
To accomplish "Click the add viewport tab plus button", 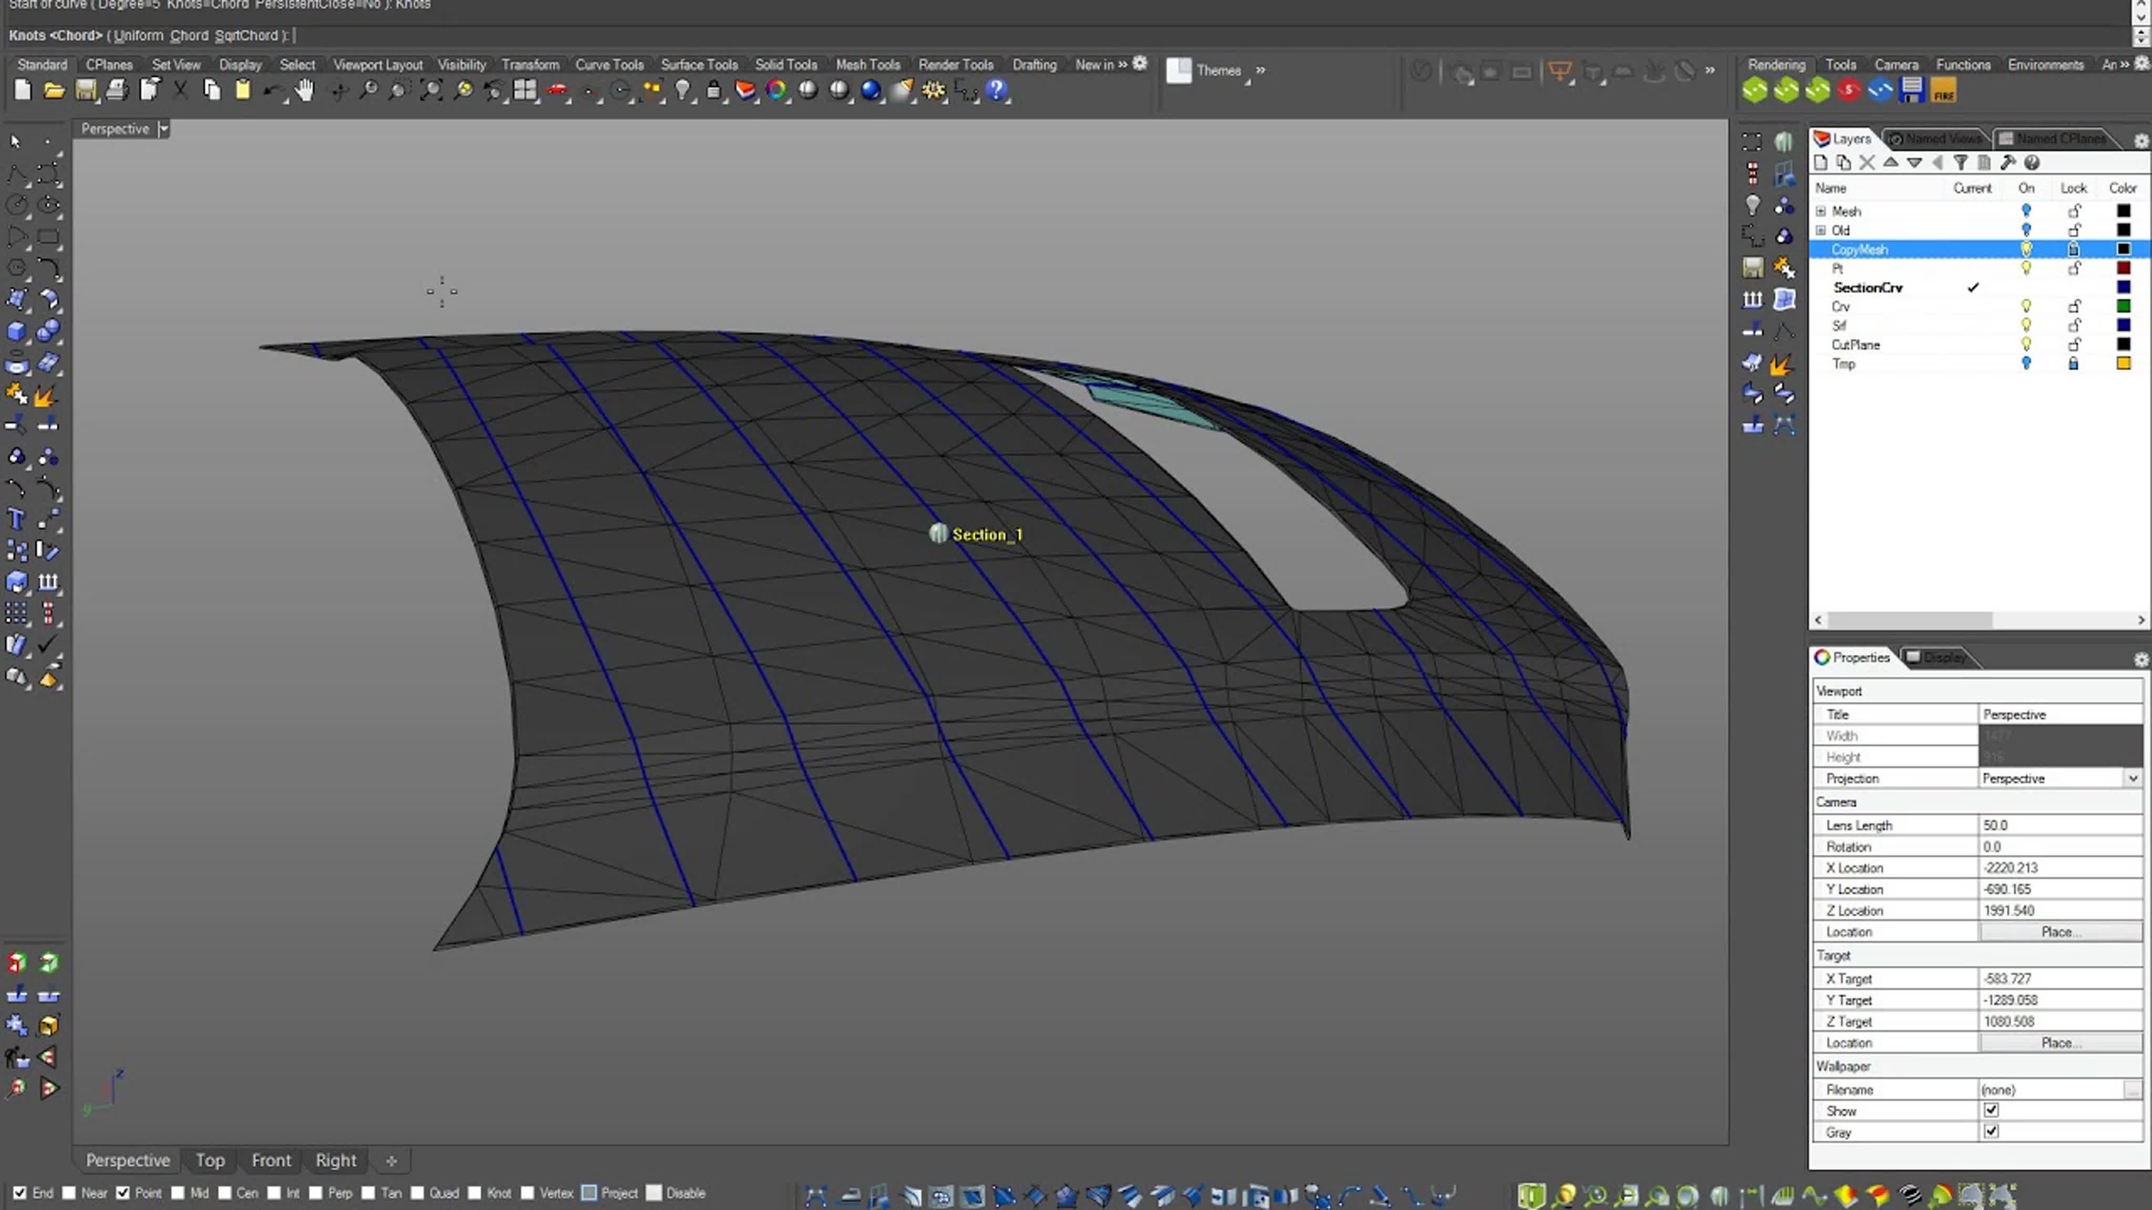I will coord(391,1161).
